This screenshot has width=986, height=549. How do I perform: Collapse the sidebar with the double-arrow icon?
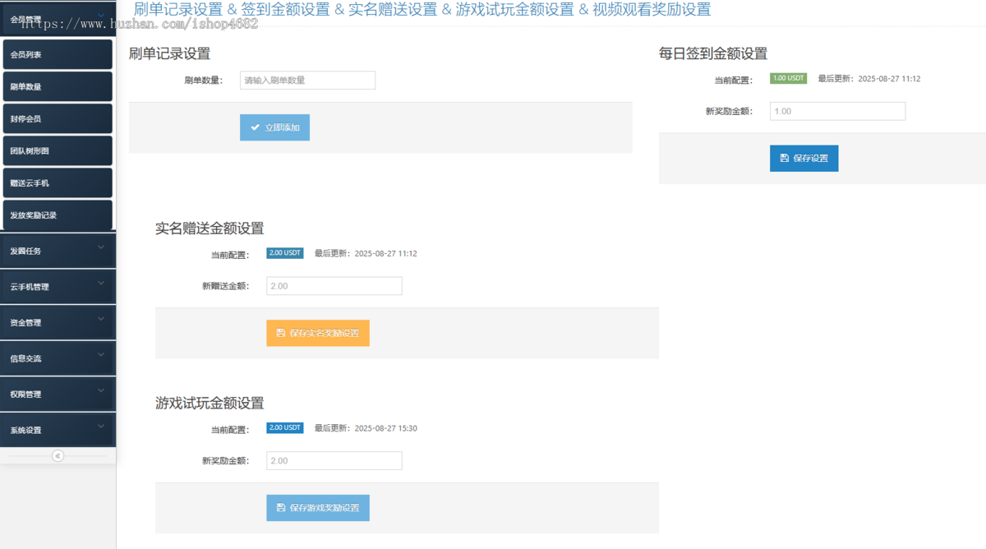[x=58, y=455]
